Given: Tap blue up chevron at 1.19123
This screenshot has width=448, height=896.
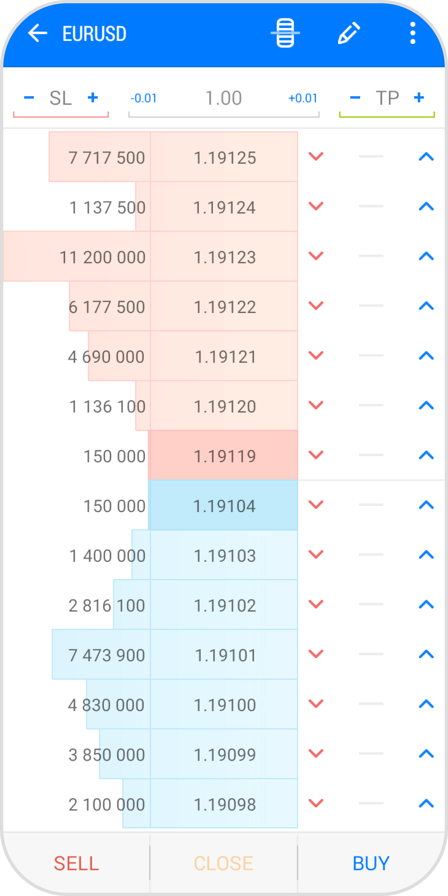Looking at the screenshot, I should (426, 256).
